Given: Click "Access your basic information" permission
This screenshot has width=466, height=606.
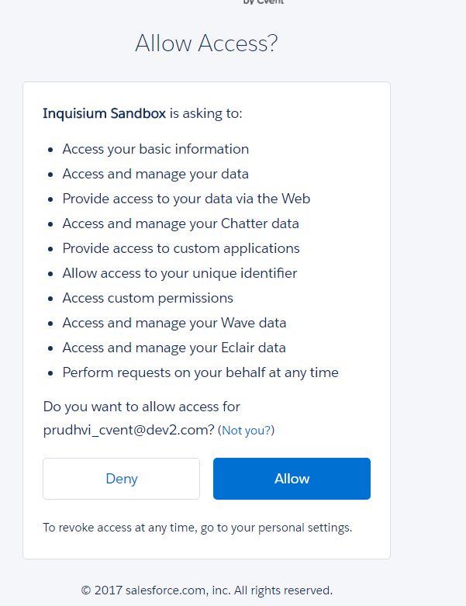Looking at the screenshot, I should point(155,149).
